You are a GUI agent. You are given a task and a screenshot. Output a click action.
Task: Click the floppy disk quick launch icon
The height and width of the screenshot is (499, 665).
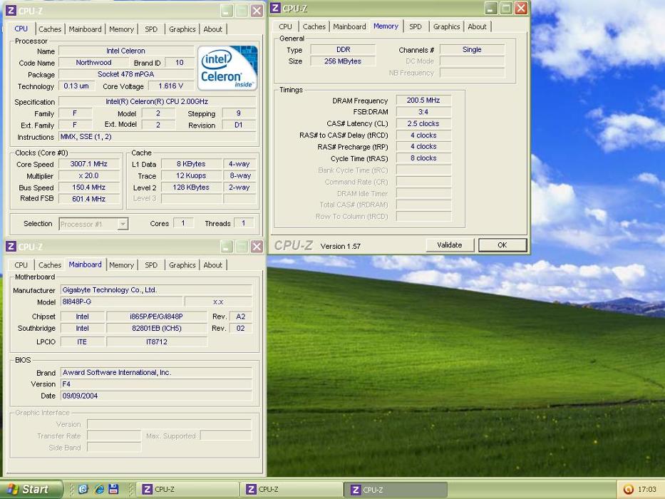[x=113, y=489]
